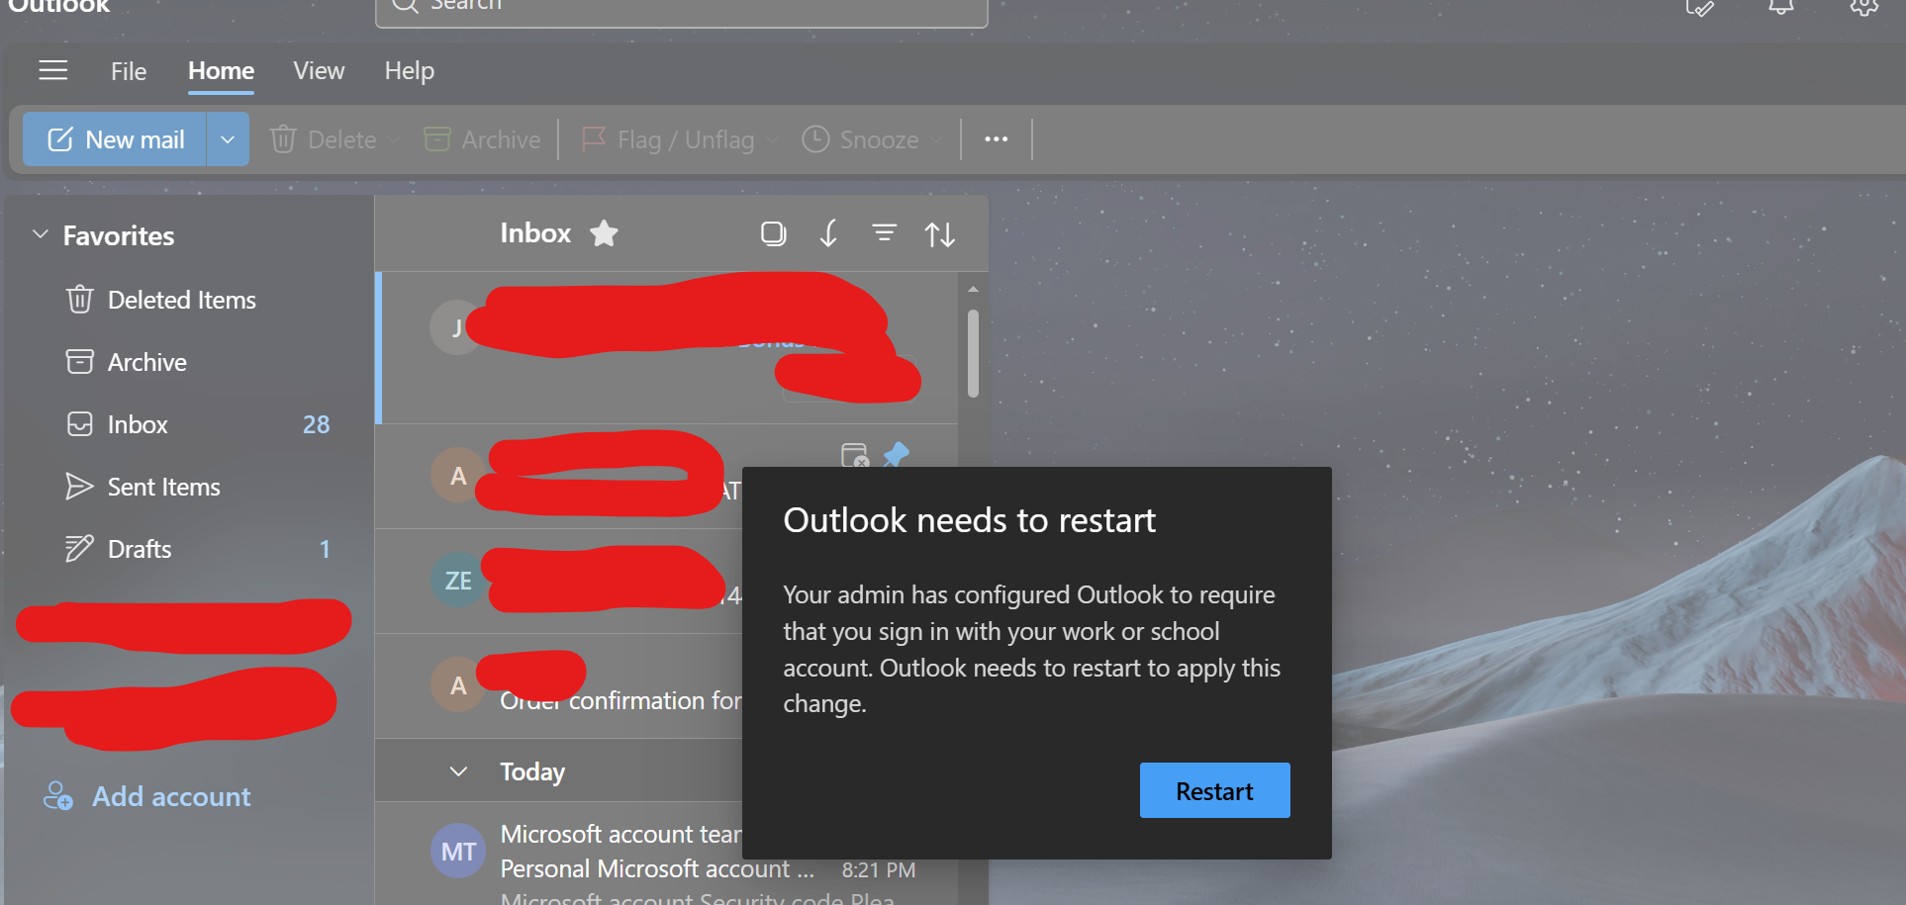The height and width of the screenshot is (905, 1906).
Task: Click the Restart button in the dialog
Action: pos(1214,790)
